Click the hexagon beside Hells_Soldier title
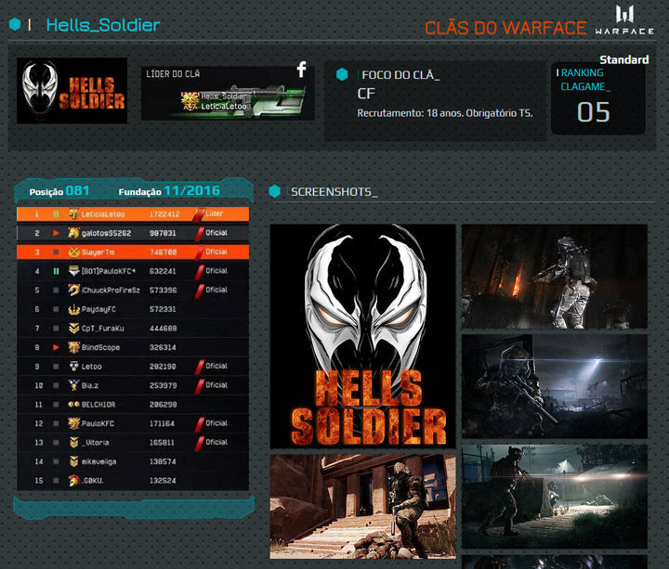This screenshot has height=569, width=669. click(15, 24)
